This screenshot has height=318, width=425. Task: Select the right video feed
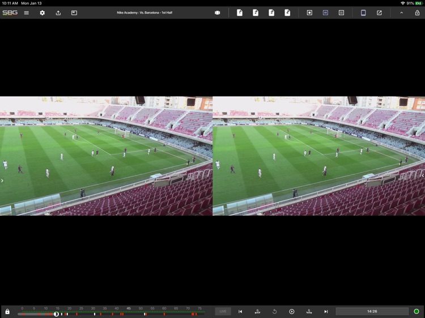(318, 156)
